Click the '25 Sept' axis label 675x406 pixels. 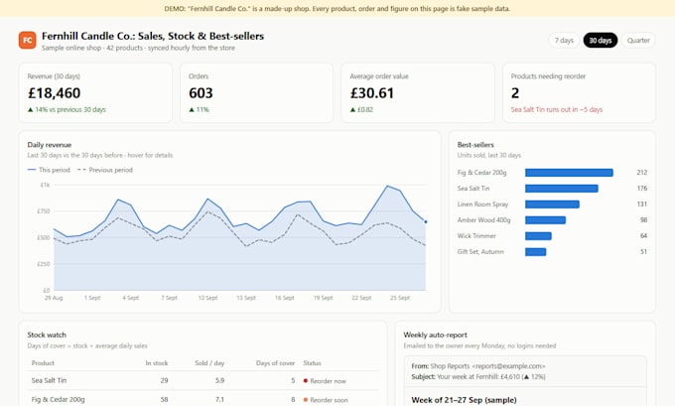399,298
